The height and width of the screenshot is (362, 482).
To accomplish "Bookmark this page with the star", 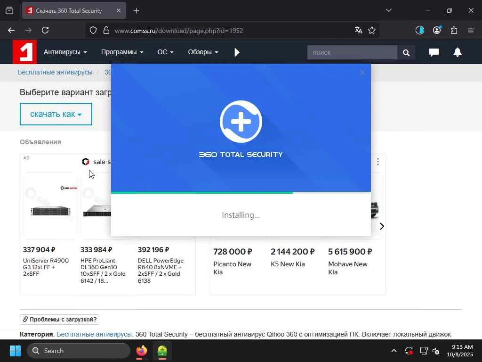I will click(x=372, y=30).
